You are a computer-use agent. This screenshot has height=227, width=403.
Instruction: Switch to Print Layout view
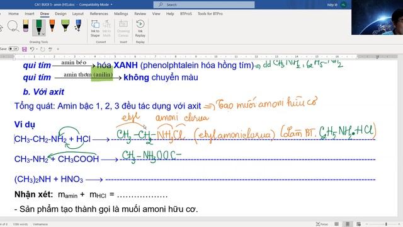[x=348, y=224]
